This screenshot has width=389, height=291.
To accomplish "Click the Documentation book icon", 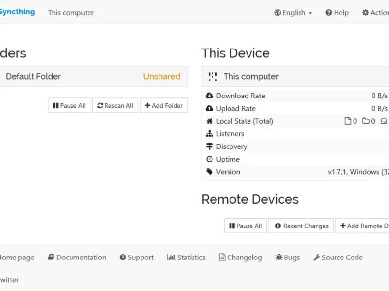I will pos(51,258).
